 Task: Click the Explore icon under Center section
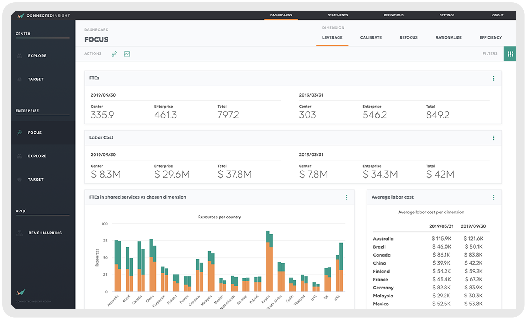point(19,56)
